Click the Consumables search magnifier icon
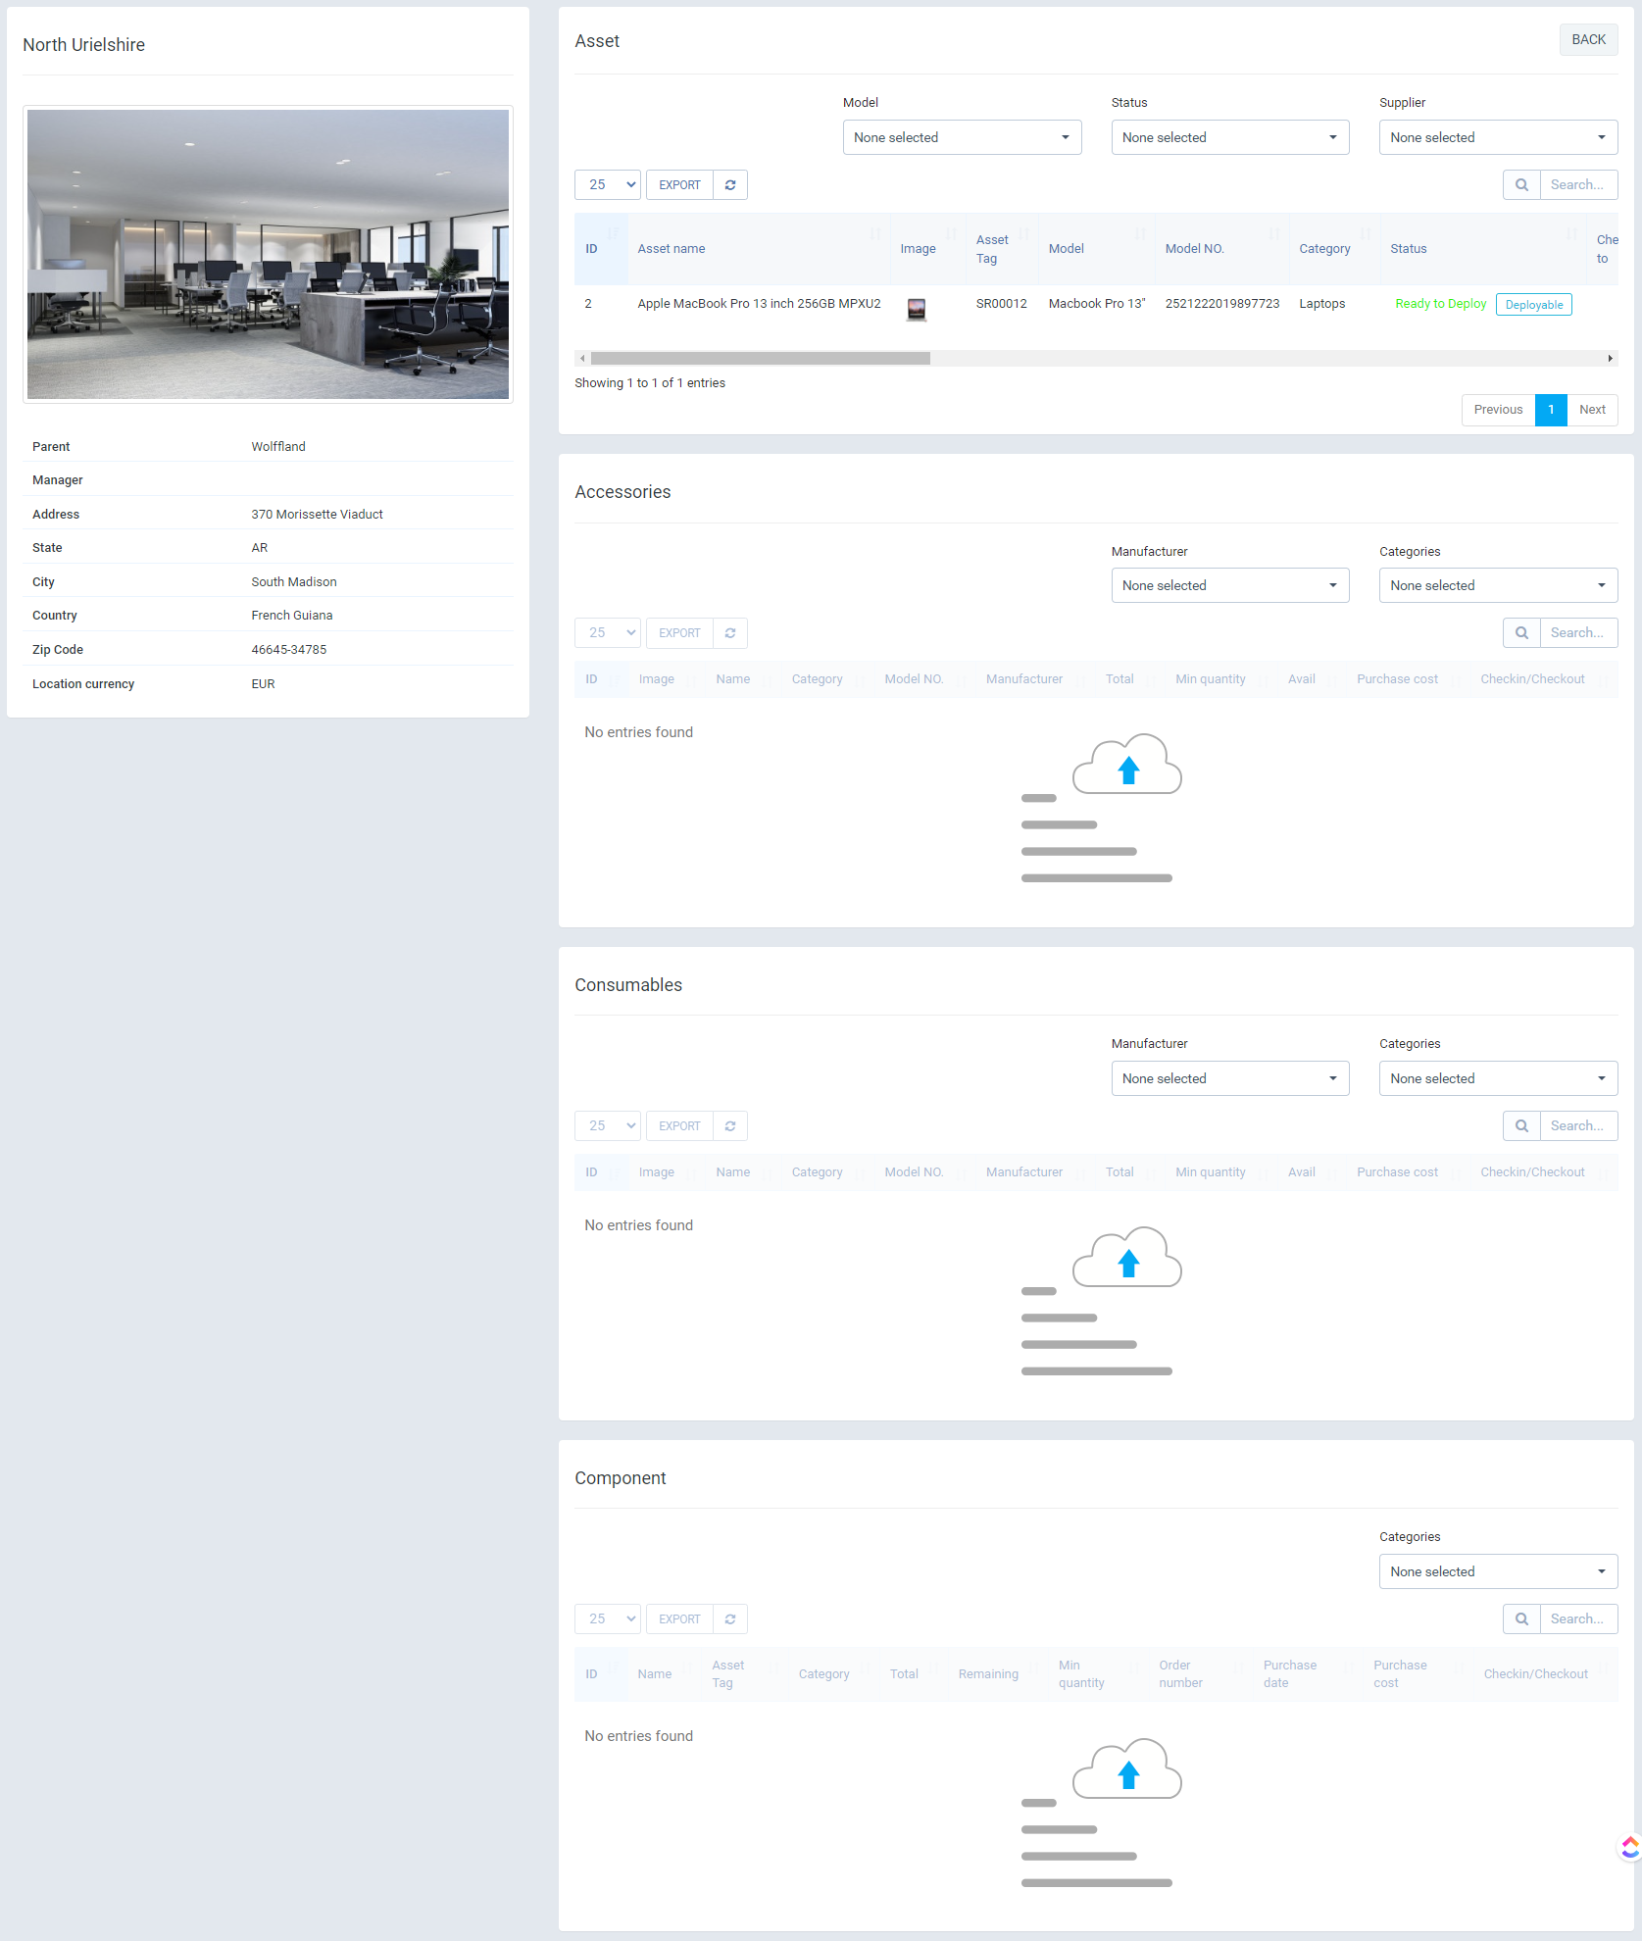 pos(1521,1125)
